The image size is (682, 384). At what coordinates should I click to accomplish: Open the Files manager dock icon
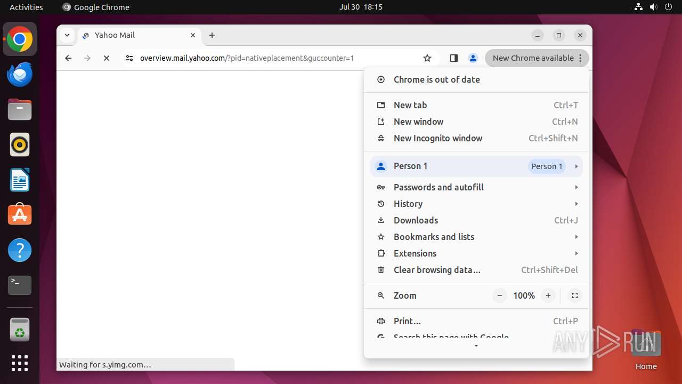pyautogui.click(x=20, y=109)
